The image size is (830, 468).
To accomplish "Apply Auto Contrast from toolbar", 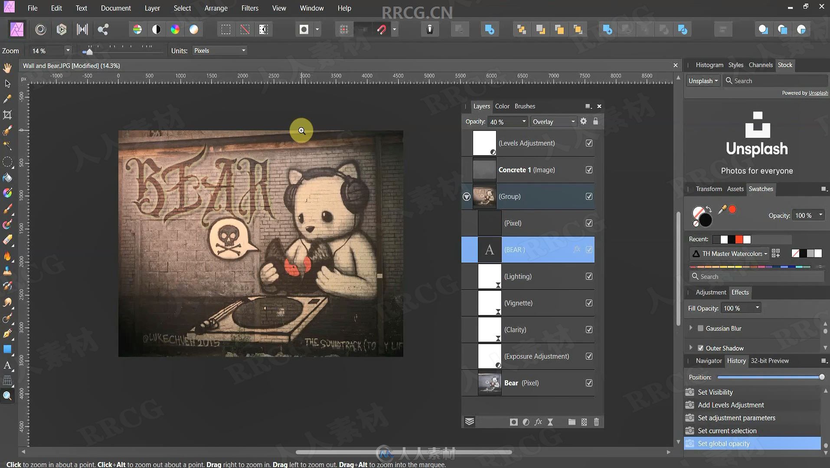I will (x=157, y=29).
